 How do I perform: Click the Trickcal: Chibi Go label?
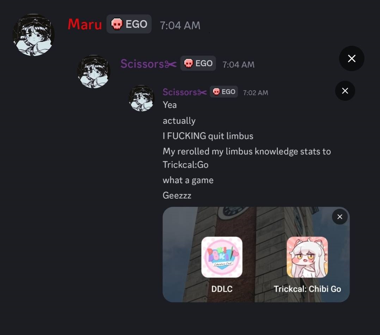click(307, 289)
